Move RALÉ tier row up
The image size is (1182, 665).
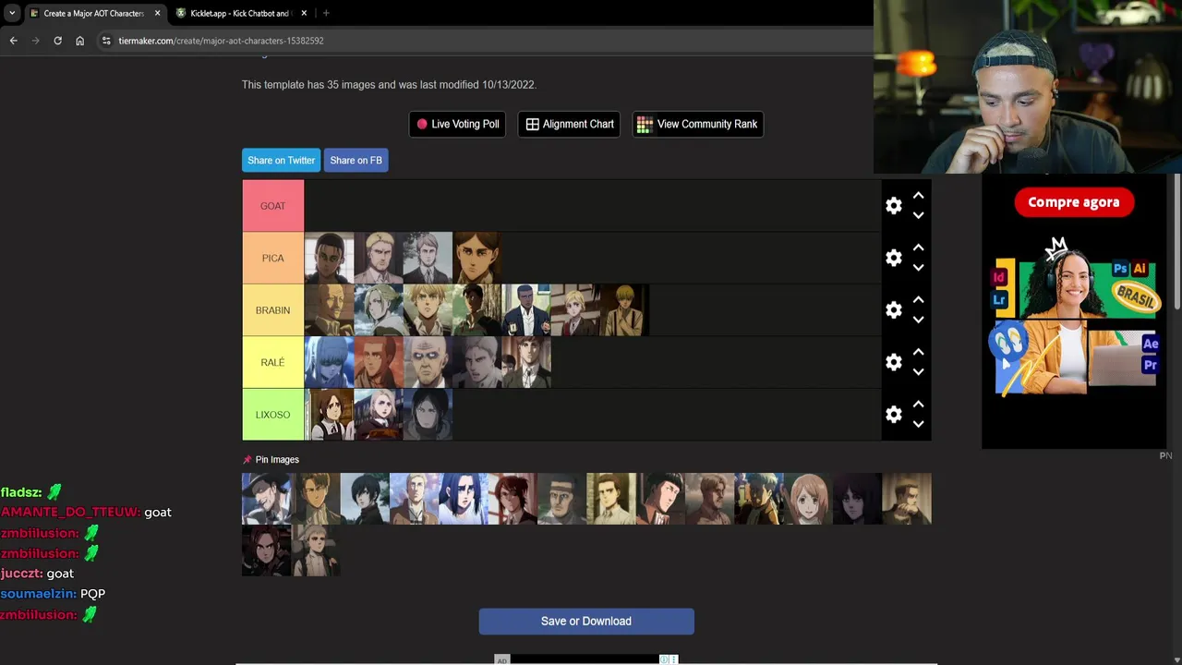[x=918, y=352]
